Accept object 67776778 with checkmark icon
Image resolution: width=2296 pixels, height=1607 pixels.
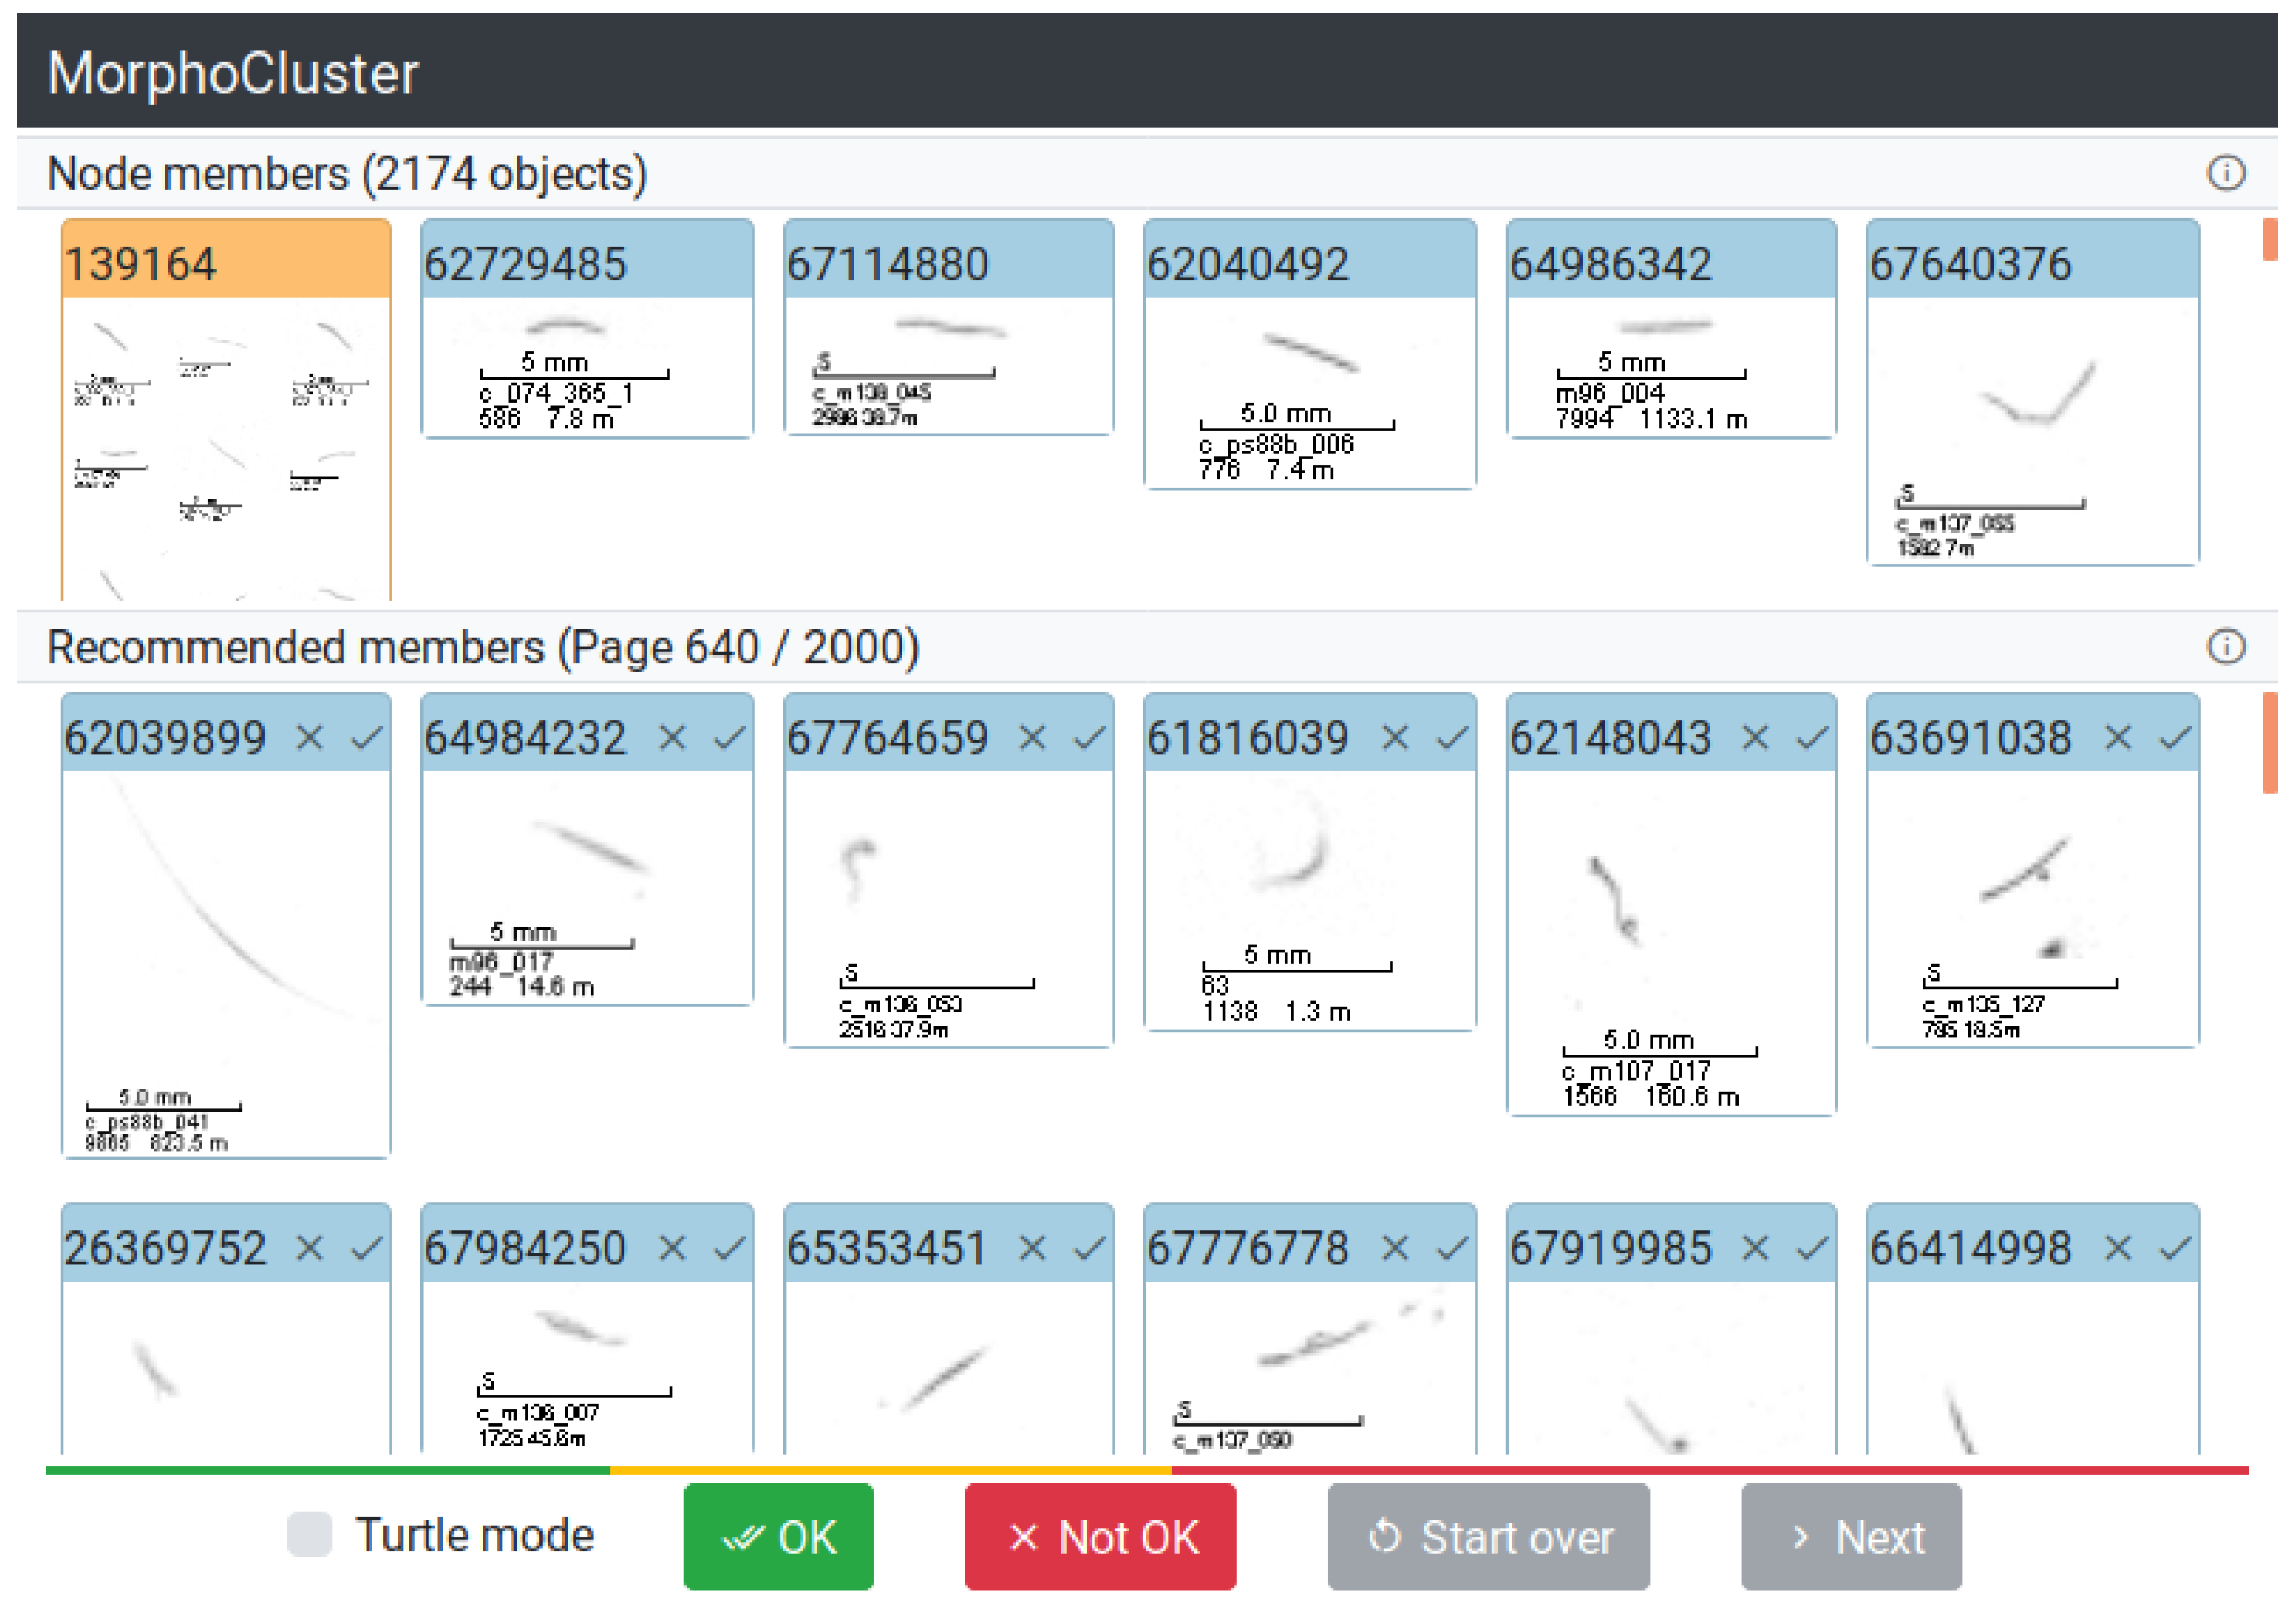click(x=1452, y=1248)
